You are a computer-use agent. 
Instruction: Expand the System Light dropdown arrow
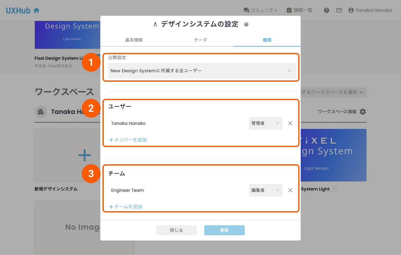334,189
